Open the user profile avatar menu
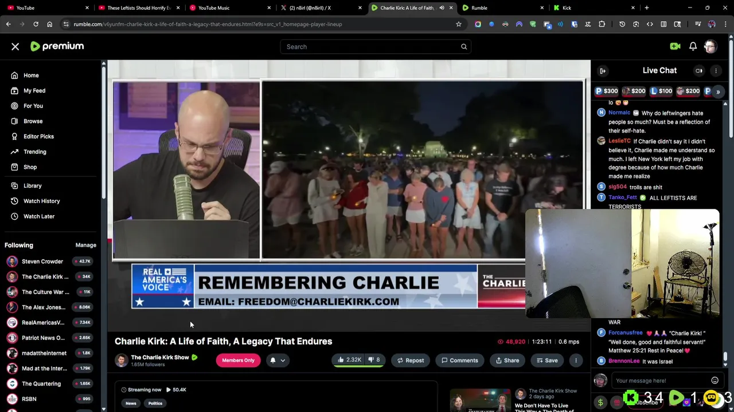The image size is (734, 412). click(x=710, y=46)
